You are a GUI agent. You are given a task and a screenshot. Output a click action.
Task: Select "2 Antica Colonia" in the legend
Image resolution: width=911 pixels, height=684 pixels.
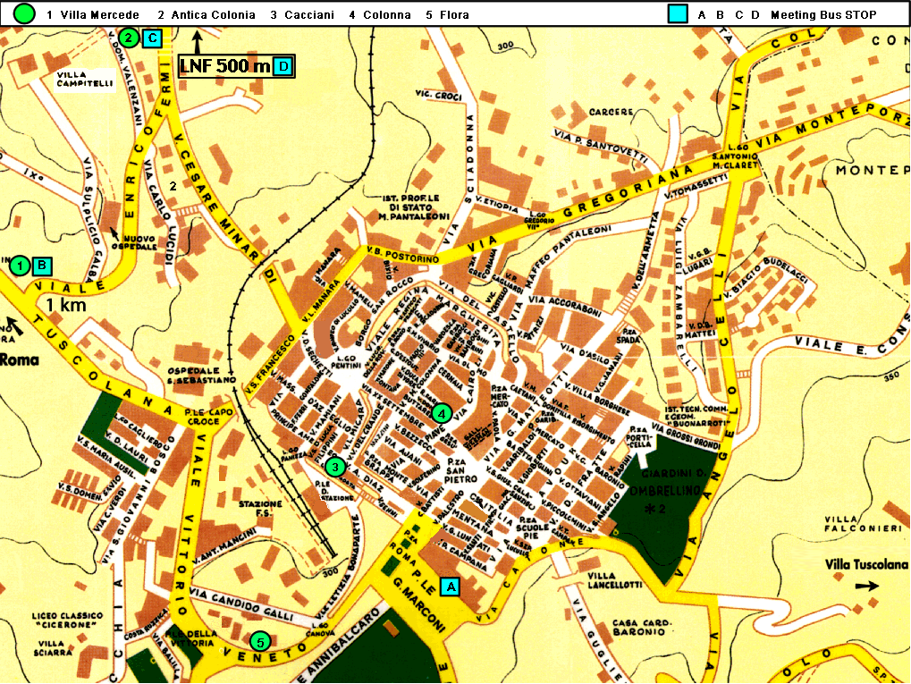coord(207,15)
